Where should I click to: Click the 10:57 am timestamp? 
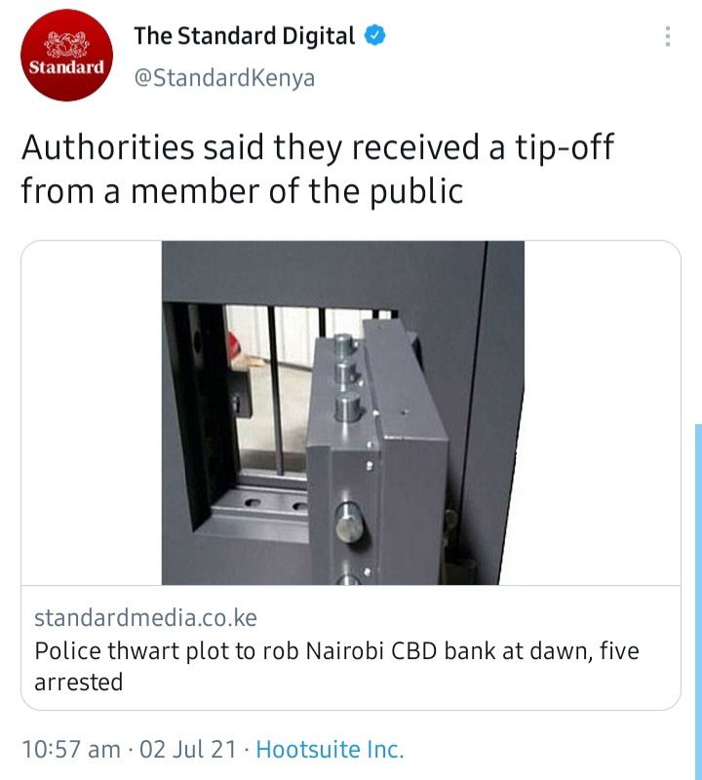coord(71,749)
